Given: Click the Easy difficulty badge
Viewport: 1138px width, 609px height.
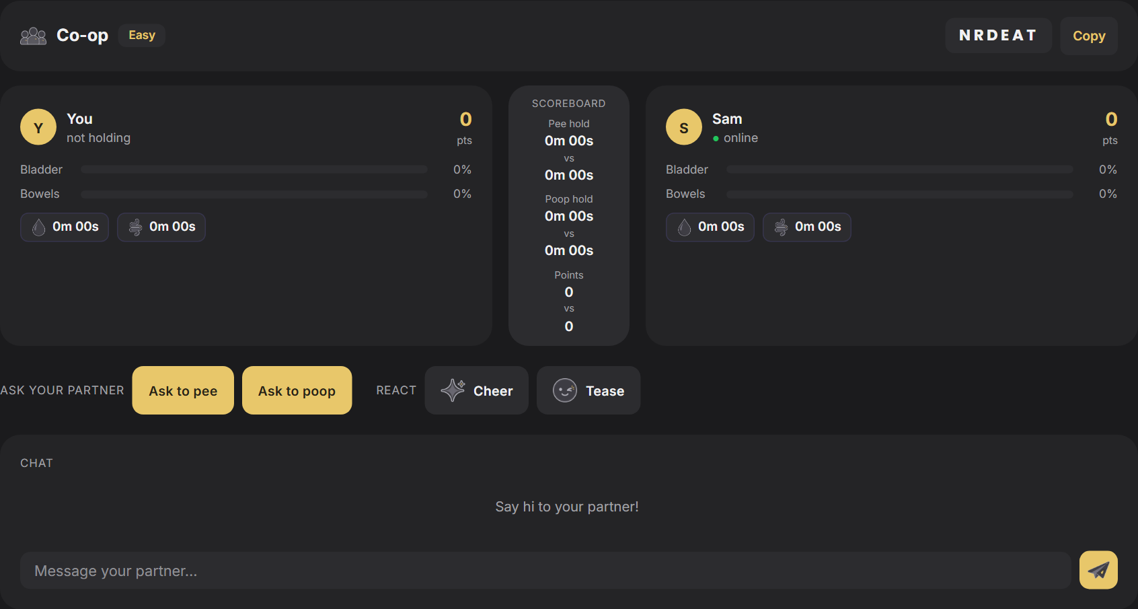Looking at the screenshot, I should tap(142, 35).
